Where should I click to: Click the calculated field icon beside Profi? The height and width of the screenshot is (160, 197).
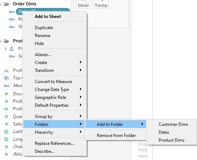tap(6, 109)
